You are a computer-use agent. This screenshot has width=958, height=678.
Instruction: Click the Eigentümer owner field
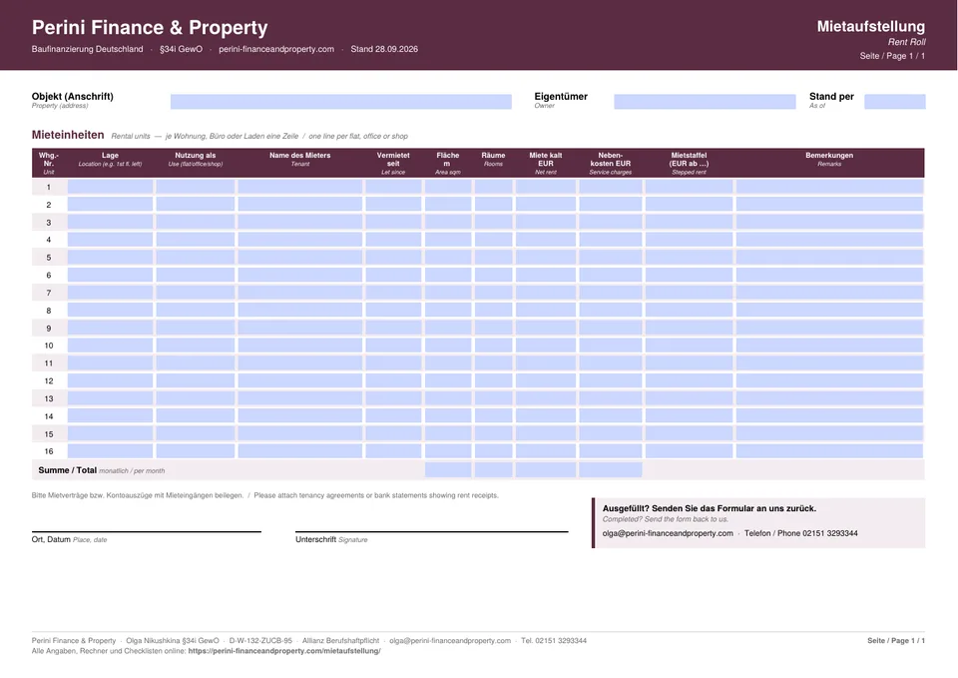705,102
